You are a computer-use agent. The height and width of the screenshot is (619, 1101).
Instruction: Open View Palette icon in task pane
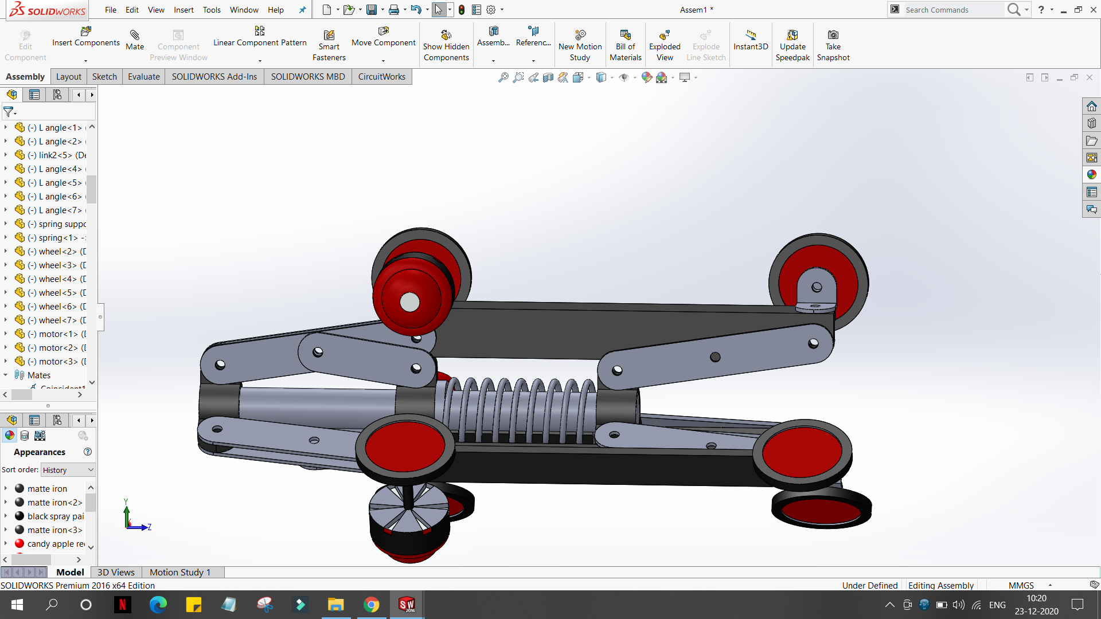tap(1092, 158)
